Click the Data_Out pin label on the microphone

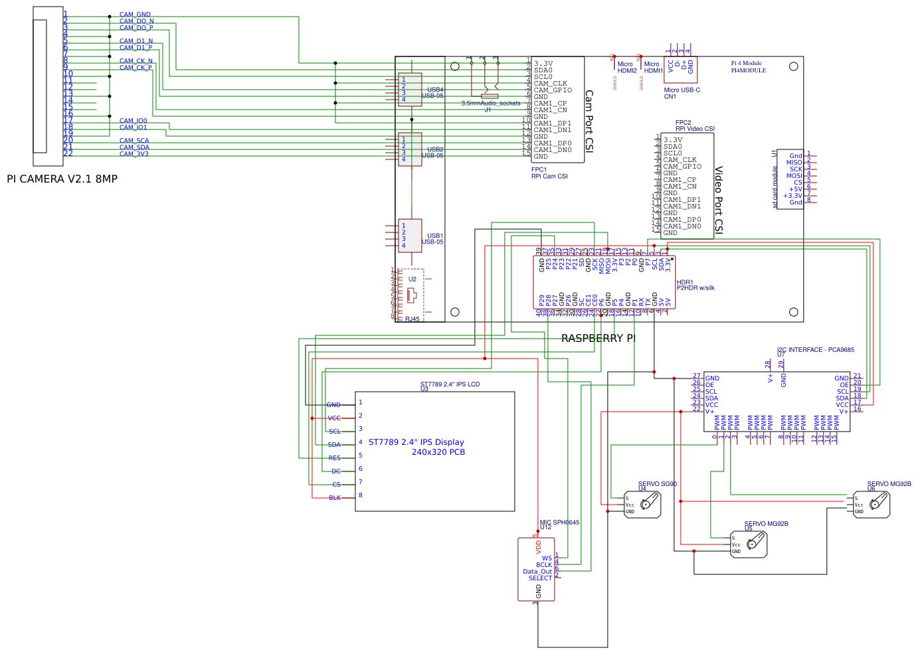click(537, 572)
